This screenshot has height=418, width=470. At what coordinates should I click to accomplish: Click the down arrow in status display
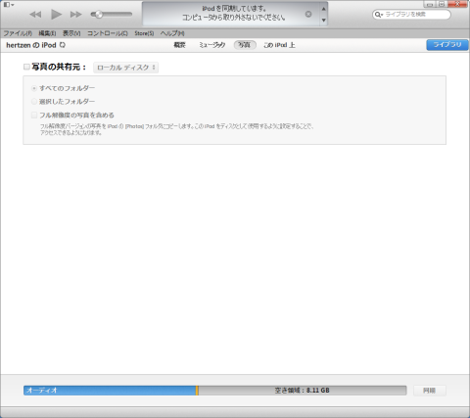tap(323, 21)
